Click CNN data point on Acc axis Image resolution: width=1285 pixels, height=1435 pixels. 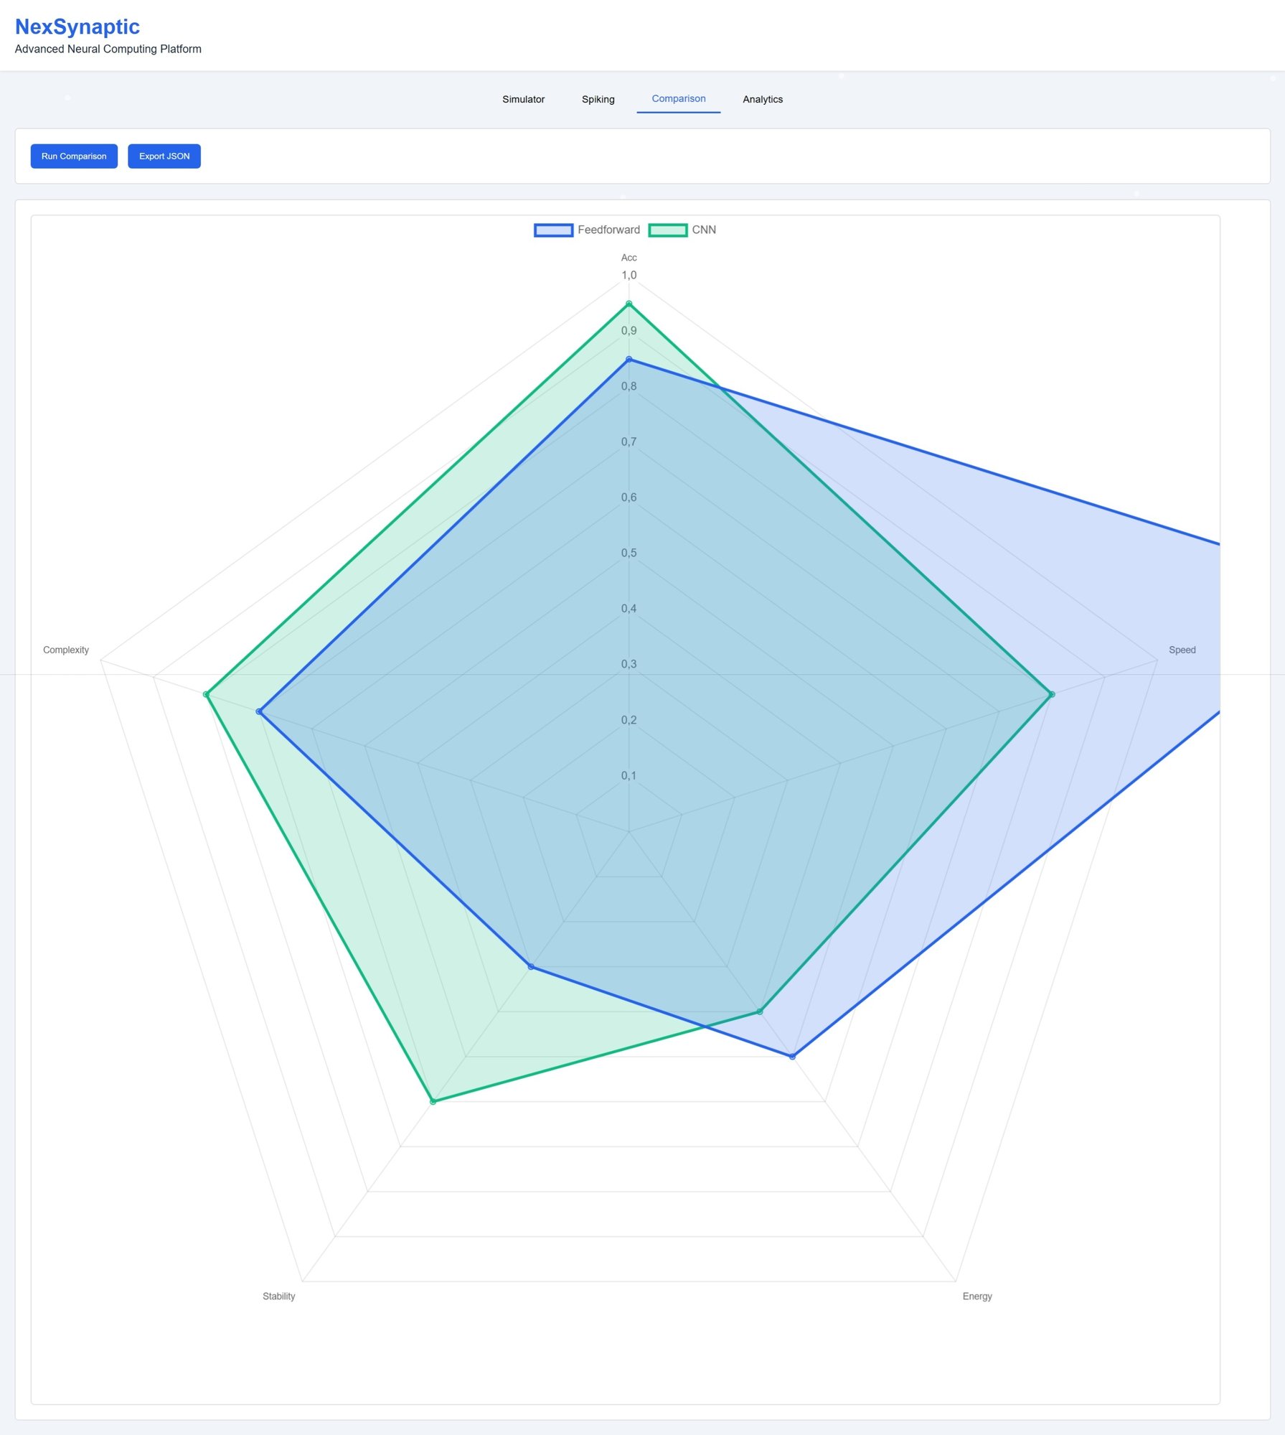click(x=629, y=304)
